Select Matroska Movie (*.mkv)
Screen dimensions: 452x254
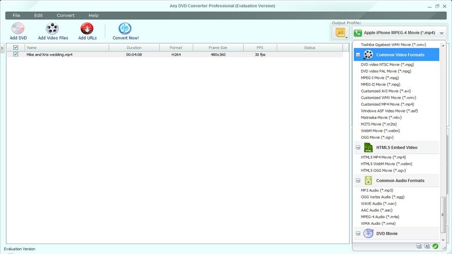(381, 118)
